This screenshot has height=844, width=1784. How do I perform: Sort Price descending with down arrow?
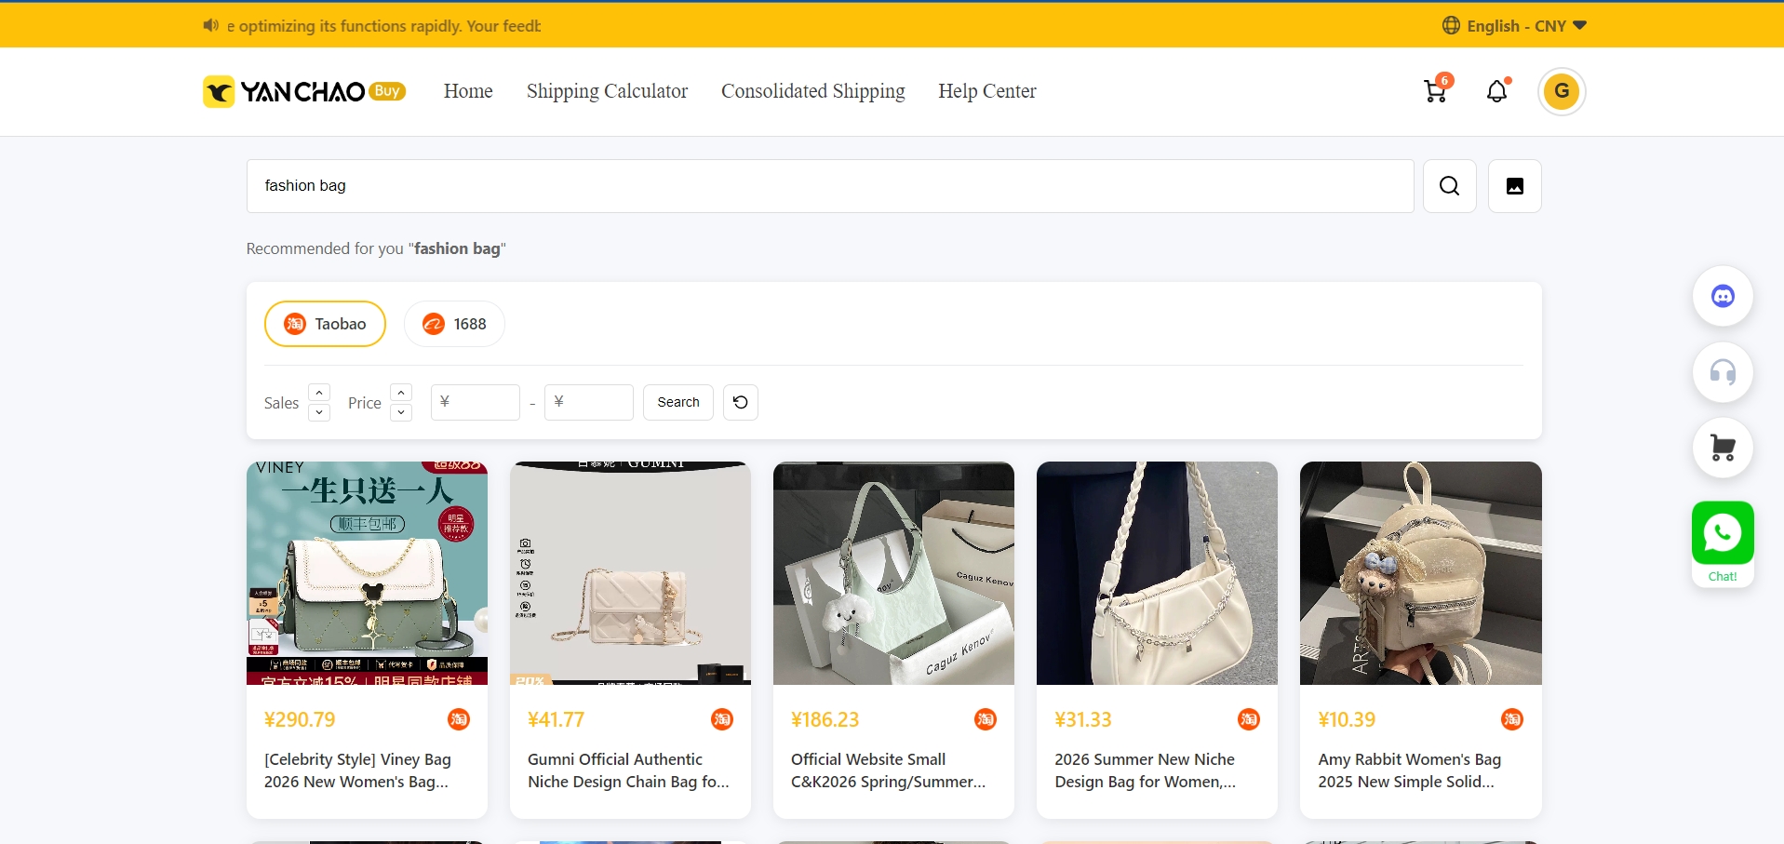[401, 412]
